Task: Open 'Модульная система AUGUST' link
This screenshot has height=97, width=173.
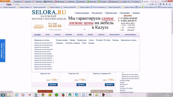Action: click(43, 43)
